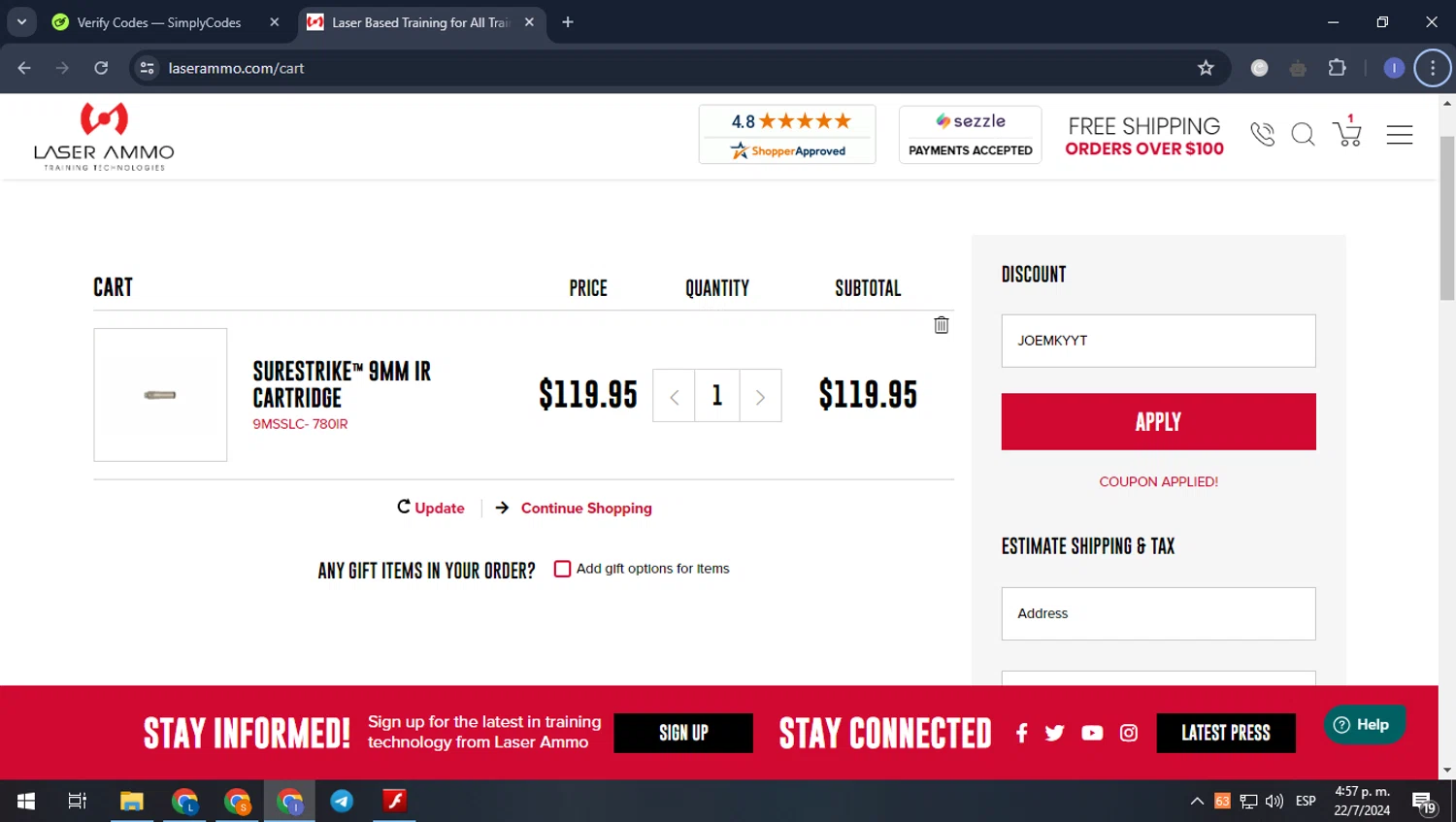Click the red APPLY button
This screenshot has height=822, width=1456.
click(1158, 421)
